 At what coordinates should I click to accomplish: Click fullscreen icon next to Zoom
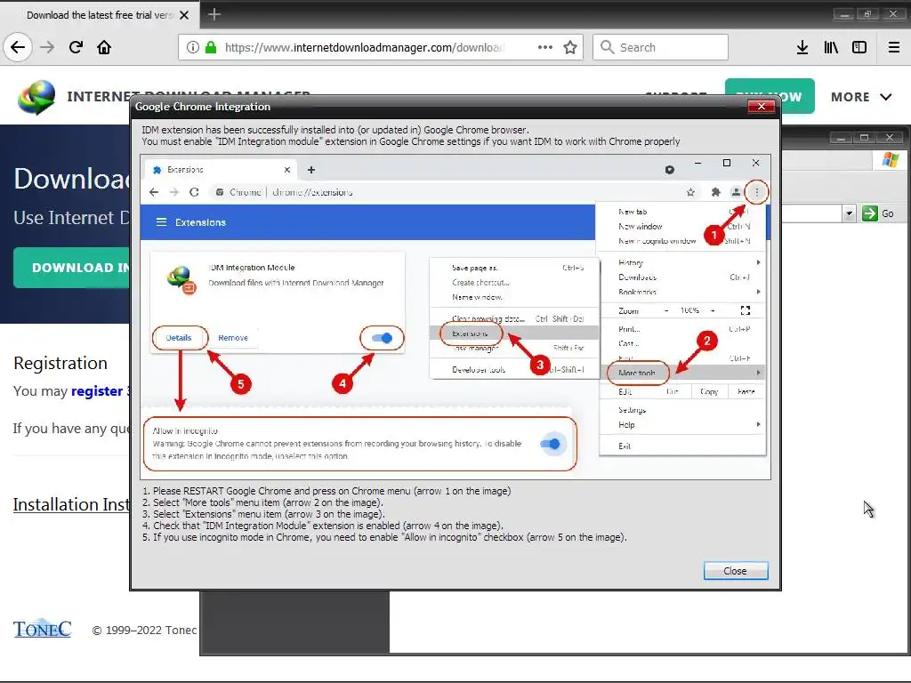click(x=746, y=310)
